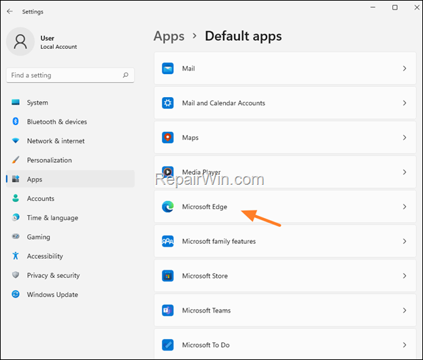The width and height of the screenshot is (423, 360).
Task: Click the Find a setting search box
Action: (70, 75)
